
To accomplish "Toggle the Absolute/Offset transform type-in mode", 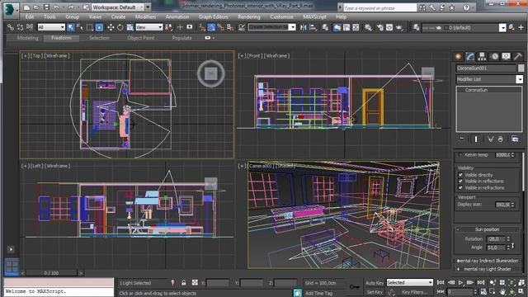I will click(x=195, y=282).
